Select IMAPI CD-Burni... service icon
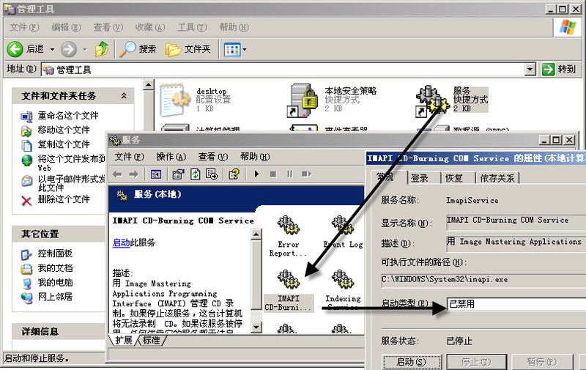Image resolution: width=586 pixels, height=370 pixels. point(288,280)
